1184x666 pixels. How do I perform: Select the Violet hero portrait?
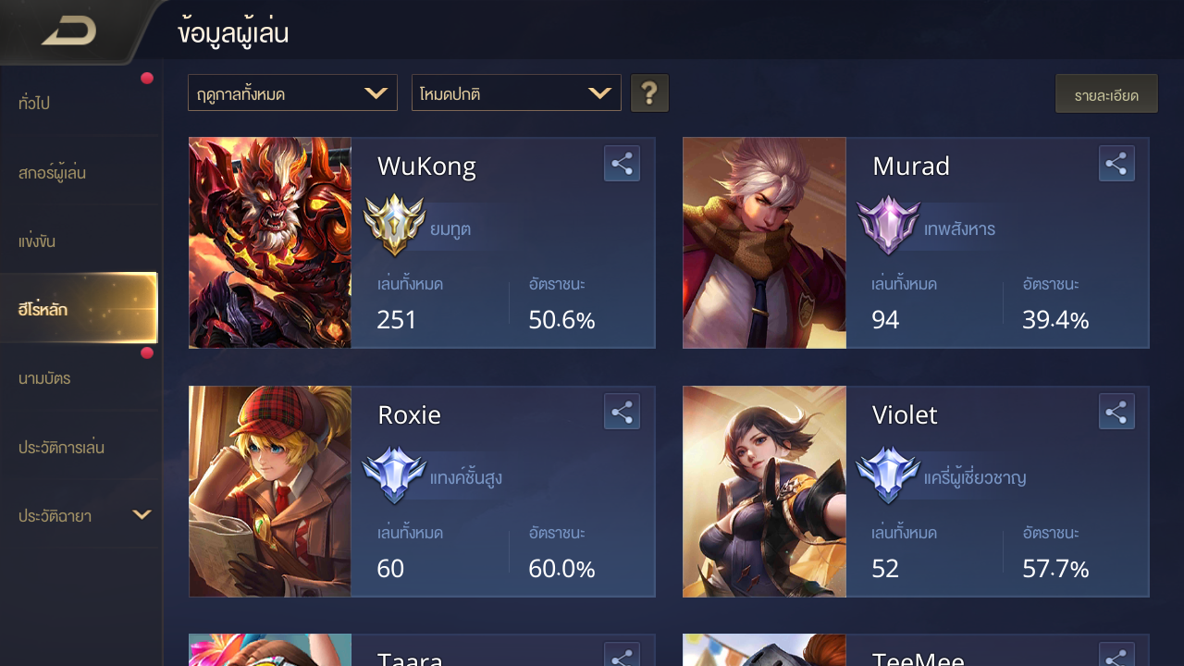[x=765, y=491]
